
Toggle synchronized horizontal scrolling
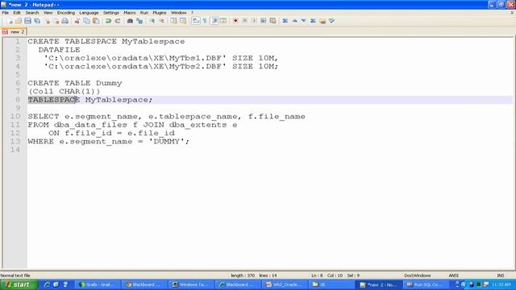pyautogui.click(x=183, y=21)
